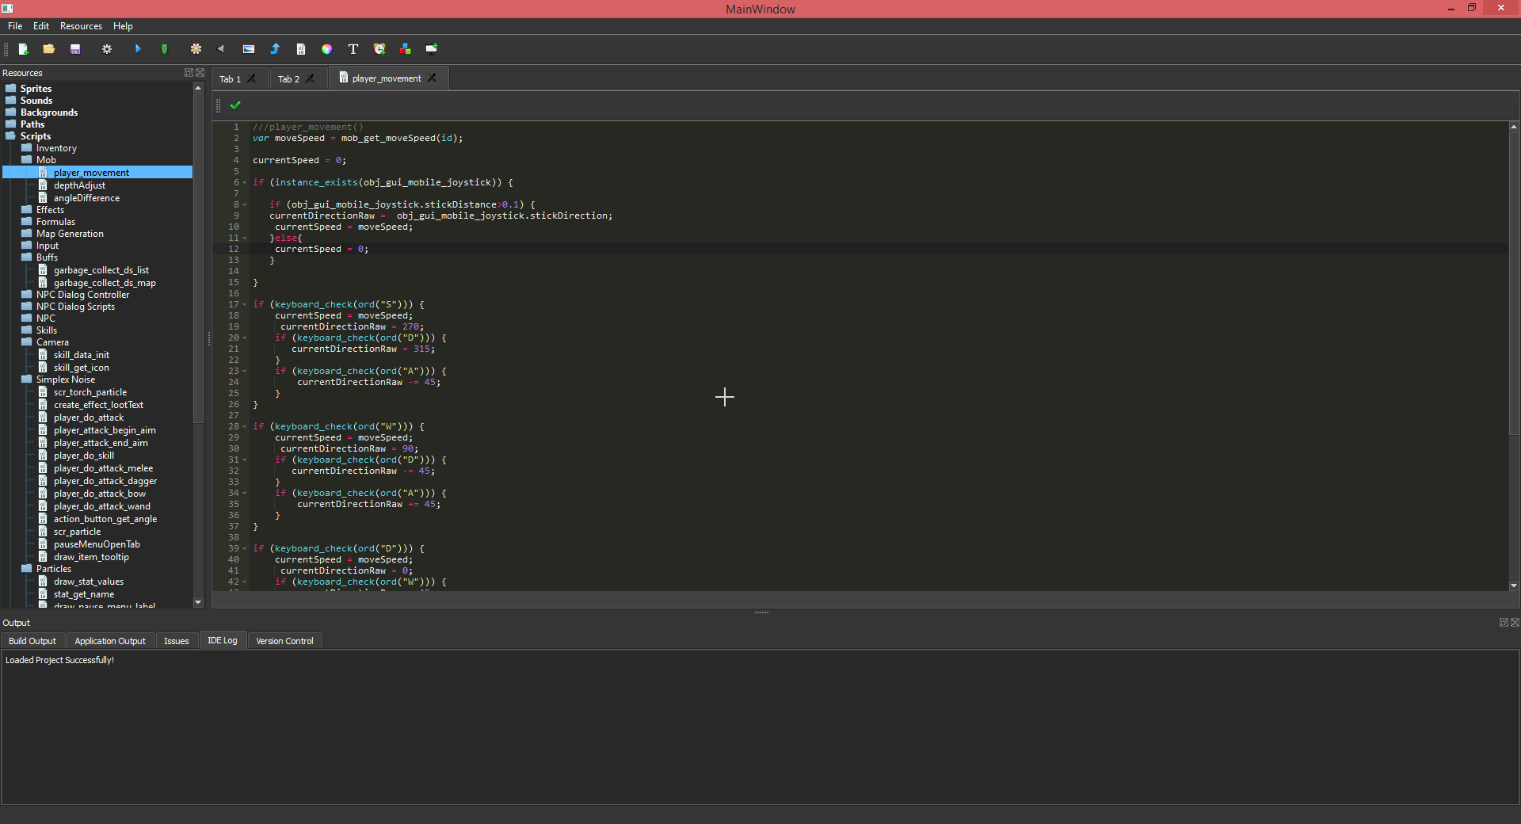Run the game with blue play icon
The height and width of the screenshot is (824, 1521).
138,49
